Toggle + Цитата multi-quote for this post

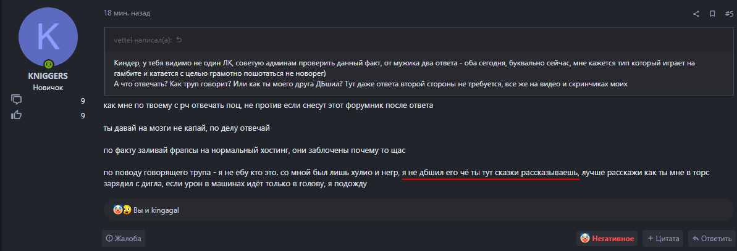664,238
